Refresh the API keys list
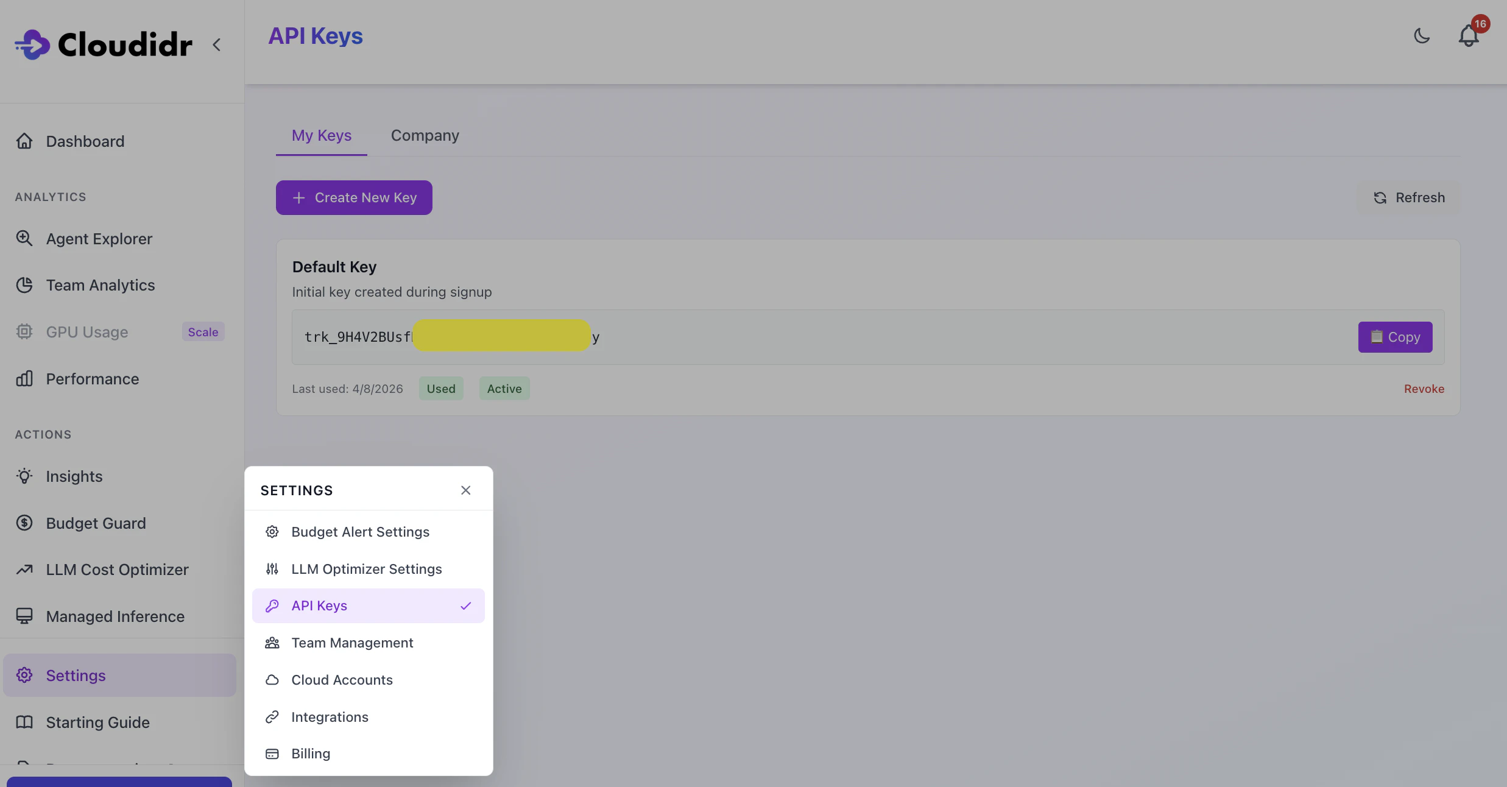 [x=1409, y=197]
